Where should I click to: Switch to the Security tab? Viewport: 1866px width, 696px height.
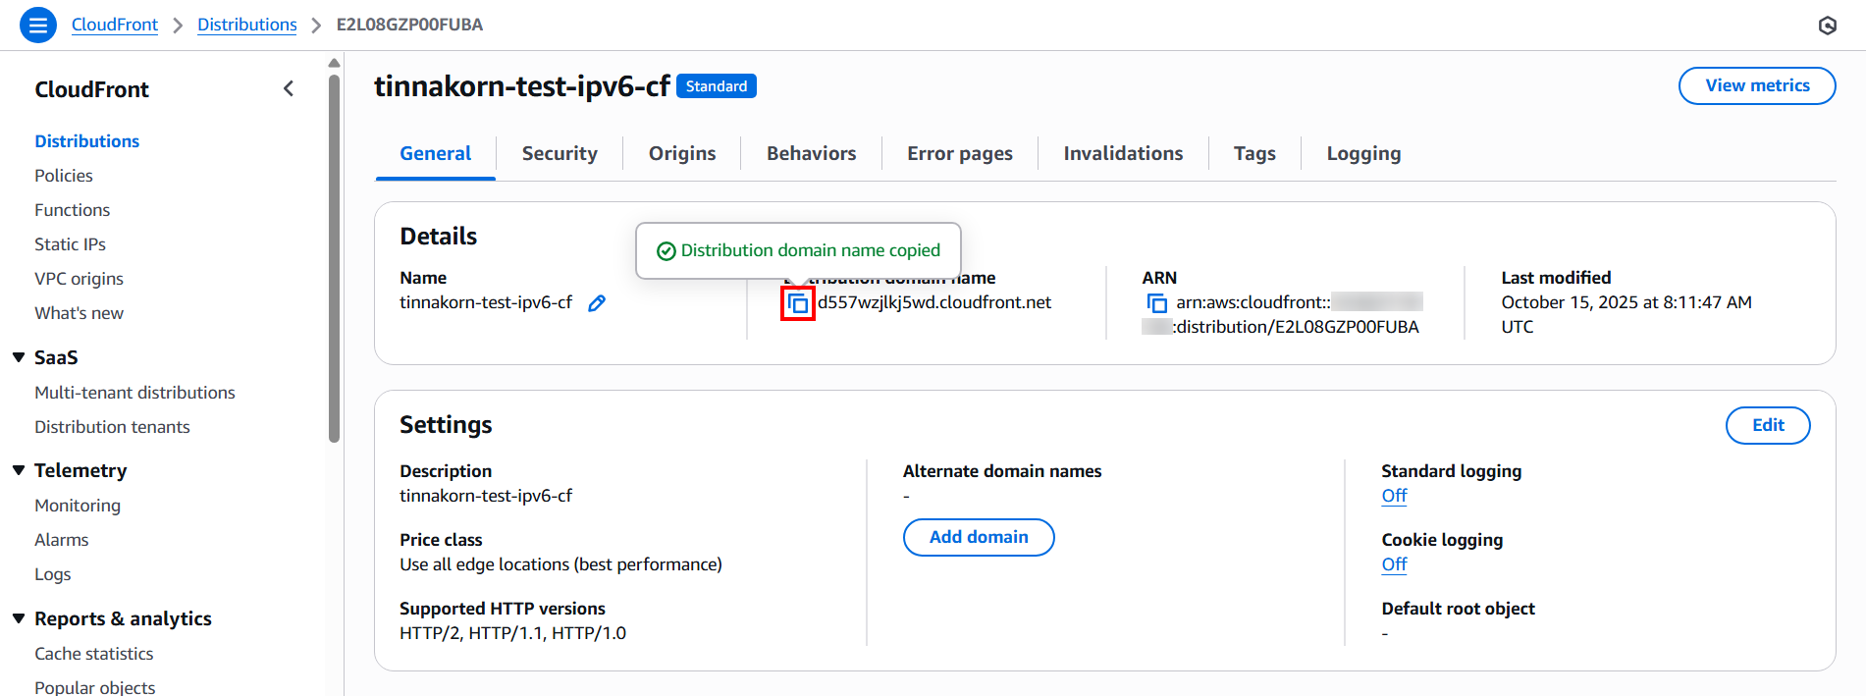click(560, 153)
